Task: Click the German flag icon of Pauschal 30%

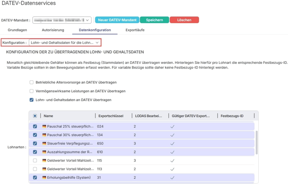Action: [44, 135]
